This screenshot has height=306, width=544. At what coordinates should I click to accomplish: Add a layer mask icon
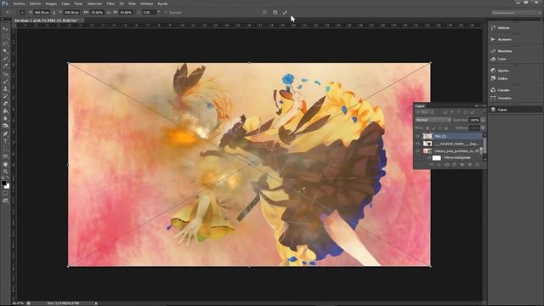(x=446, y=164)
